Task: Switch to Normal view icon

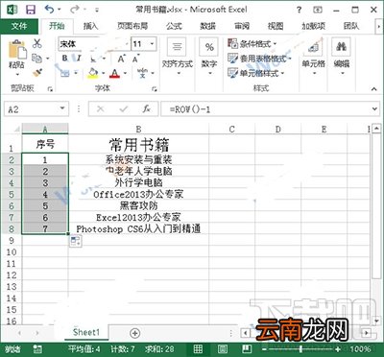Action: [198, 349]
